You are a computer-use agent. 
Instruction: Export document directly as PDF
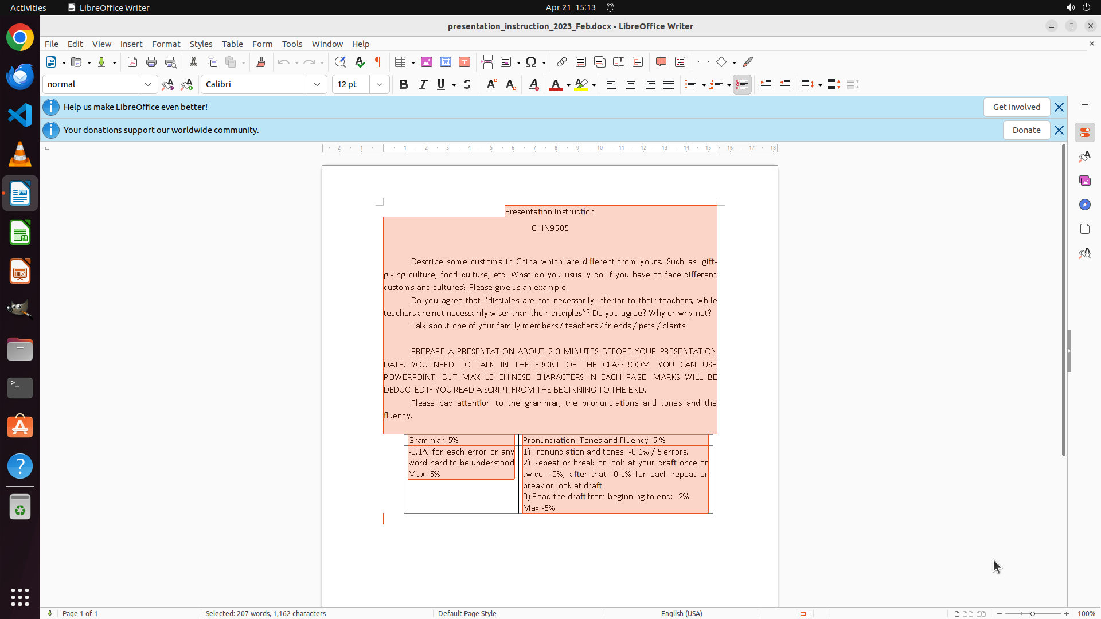pos(132,62)
